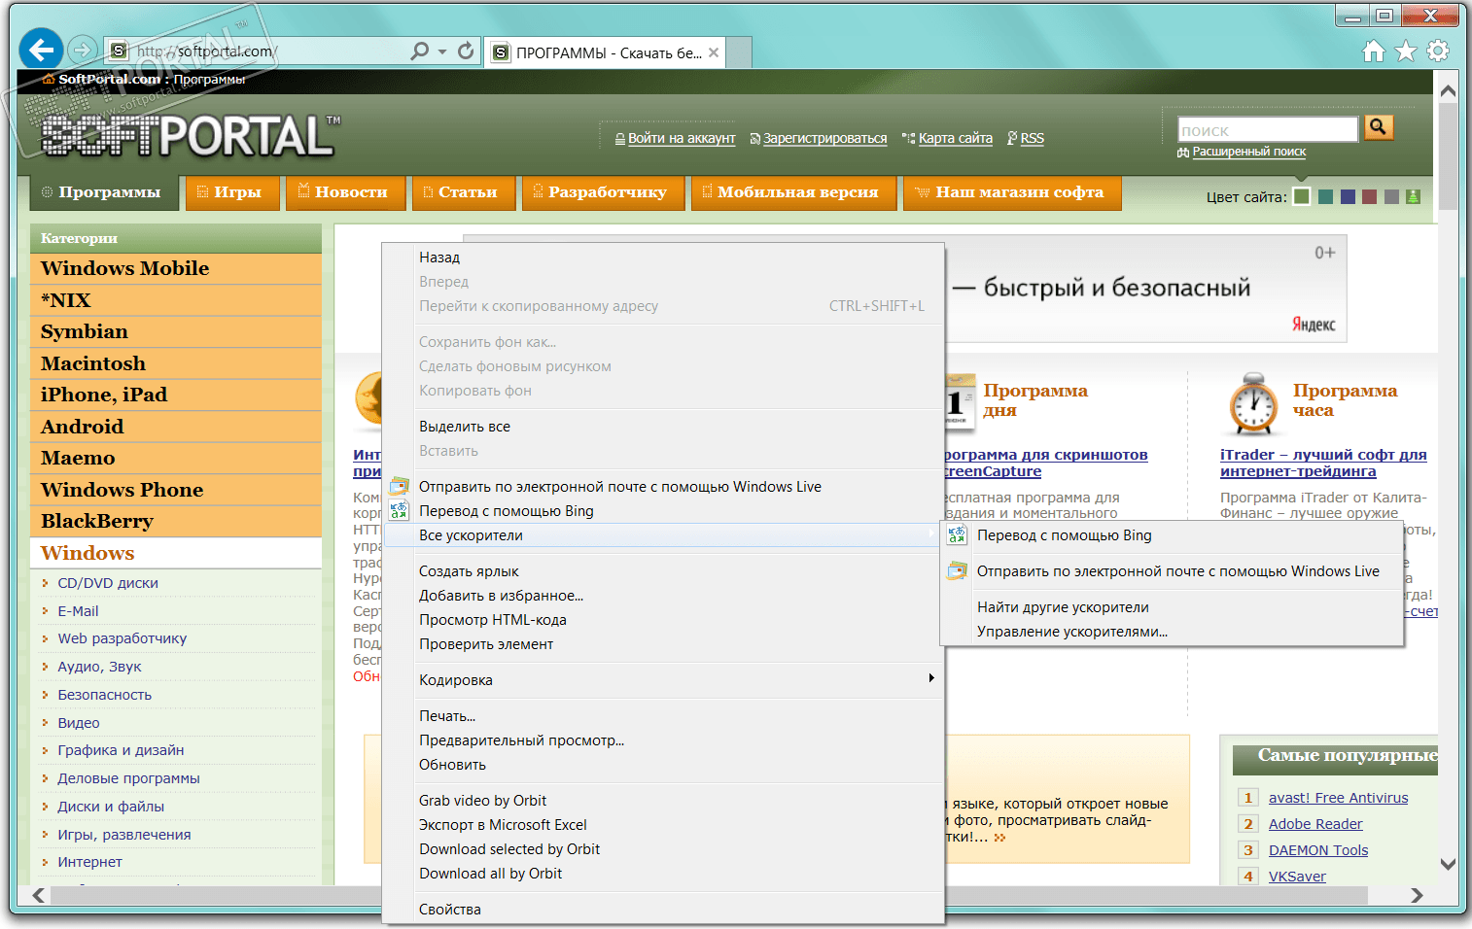
Task: Open Favorites with the star icon
Action: [1406, 52]
